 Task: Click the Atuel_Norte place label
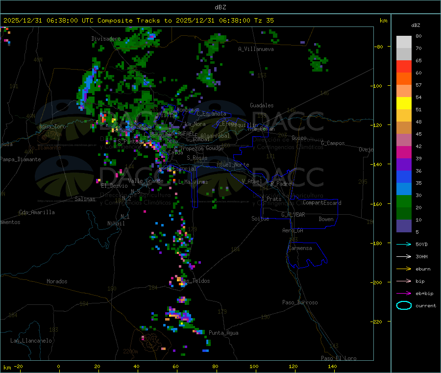233,165
